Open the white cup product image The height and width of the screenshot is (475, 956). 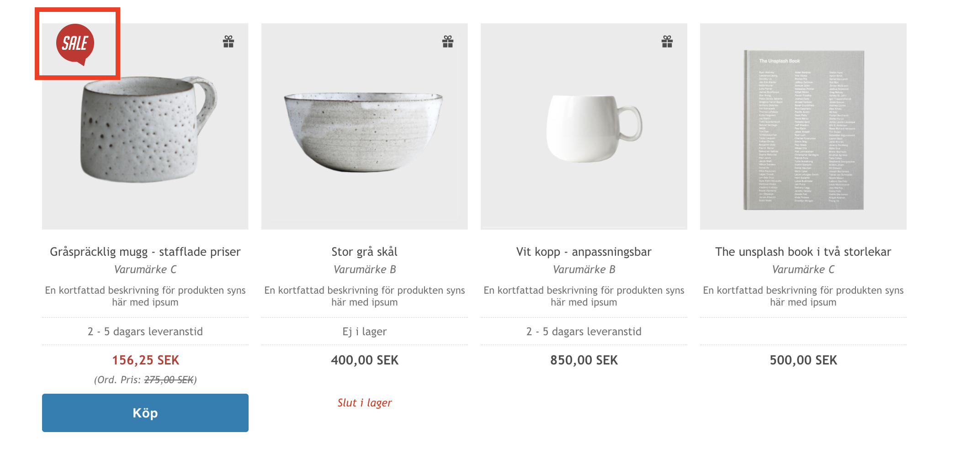[584, 127]
